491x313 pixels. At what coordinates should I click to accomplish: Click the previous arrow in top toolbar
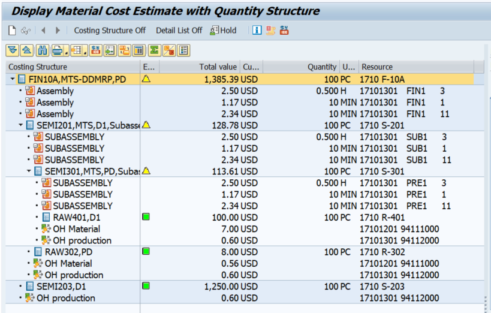click(43, 30)
